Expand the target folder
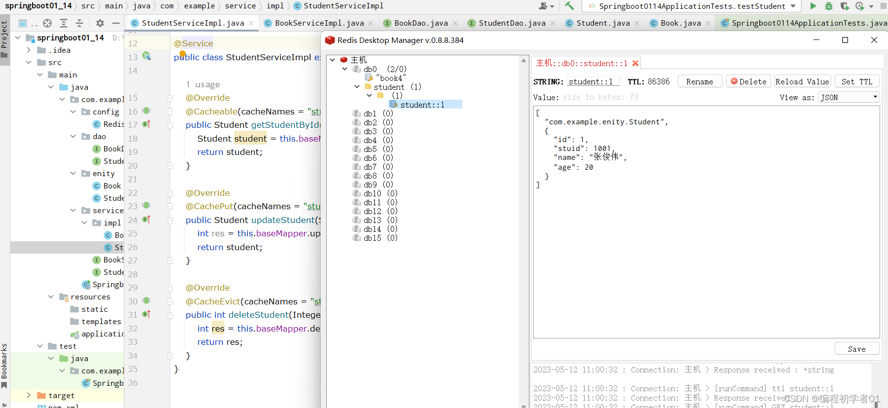 click(29, 395)
